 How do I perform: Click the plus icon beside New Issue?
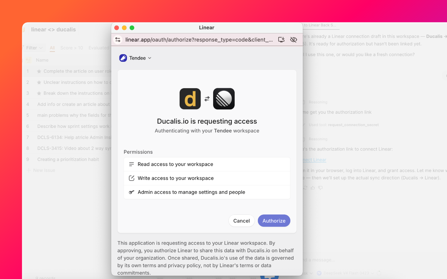[29, 170]
